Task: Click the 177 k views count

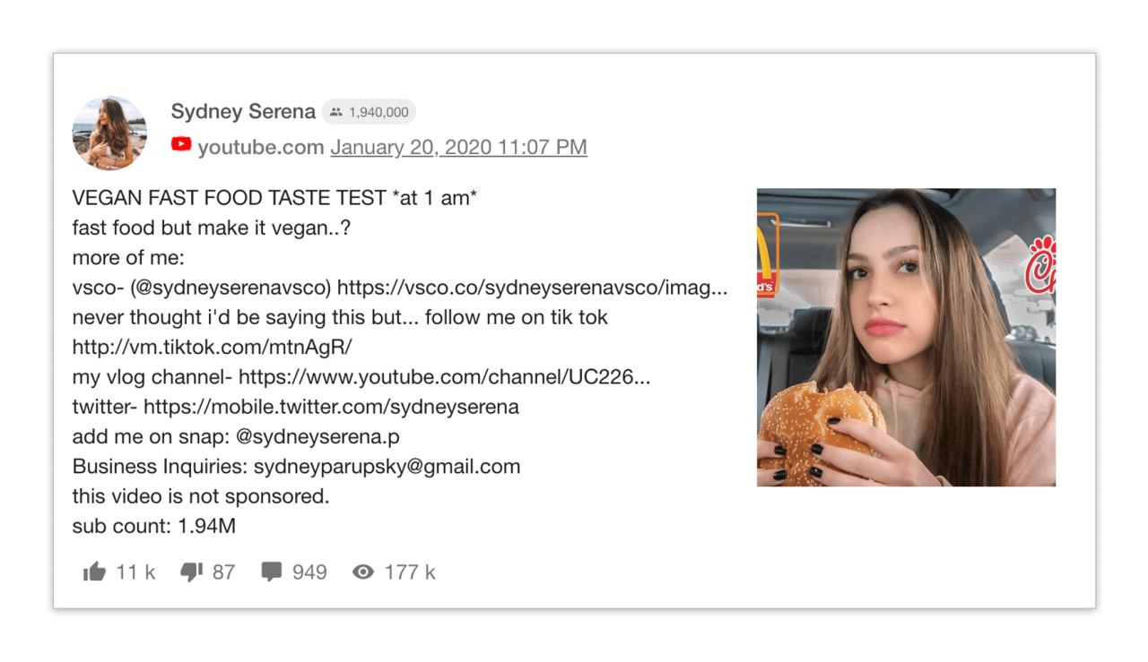Action: click(410, 572)
